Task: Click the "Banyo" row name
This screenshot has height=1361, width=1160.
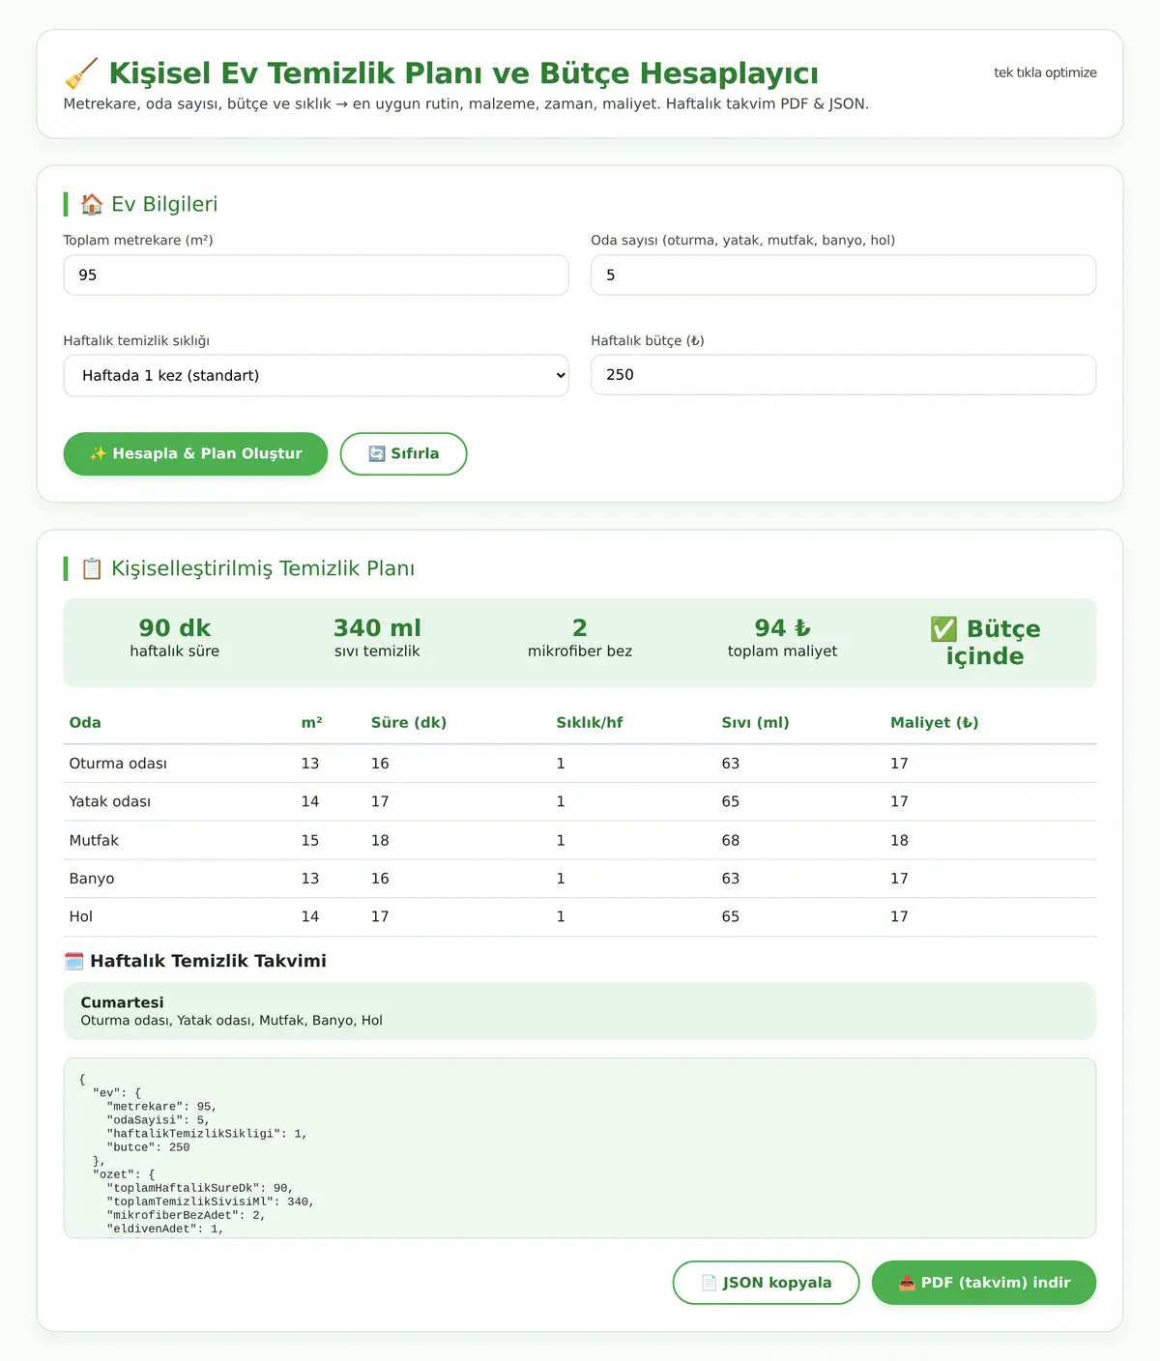Action: pos(92,879)
